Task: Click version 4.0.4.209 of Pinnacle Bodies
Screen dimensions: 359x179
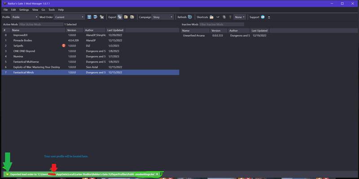Action: pos(73,40)
